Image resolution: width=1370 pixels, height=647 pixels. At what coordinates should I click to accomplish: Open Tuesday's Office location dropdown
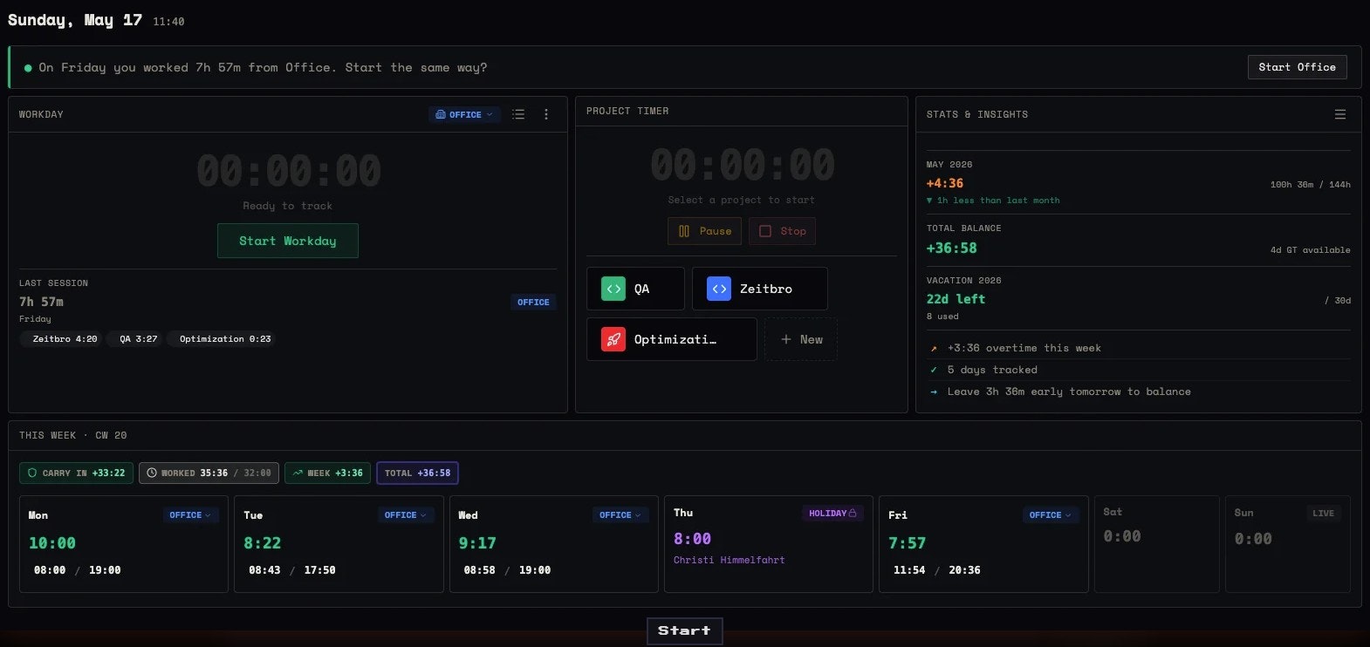(x=406, y=515)
